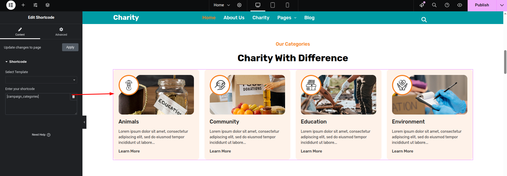Collapse the Shortcode section
This screenshot has height=176, width=507.
click(x=16, y=62)
